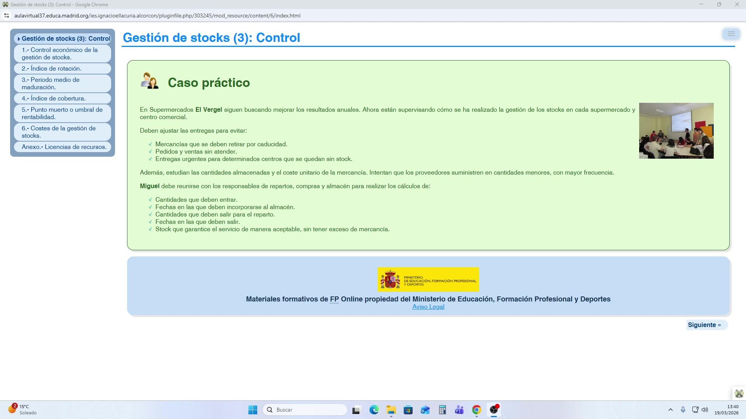This screenshot has height=419, width=746.
Task: Click the classroom meeting photo thumbnail
Action: coord(676,130)
